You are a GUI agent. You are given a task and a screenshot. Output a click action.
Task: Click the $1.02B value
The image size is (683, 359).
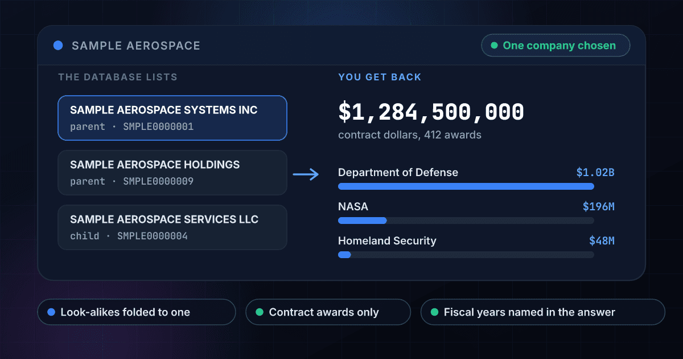tap(595, 172)
